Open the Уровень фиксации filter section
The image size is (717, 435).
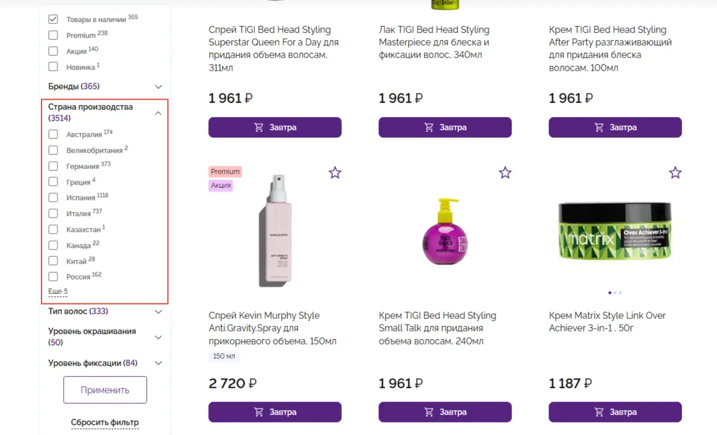[x=158, y=363]
